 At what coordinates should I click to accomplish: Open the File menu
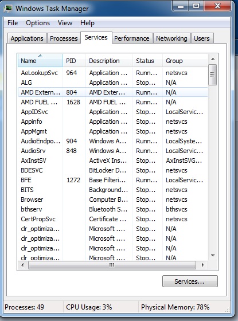tap(13, 23)
